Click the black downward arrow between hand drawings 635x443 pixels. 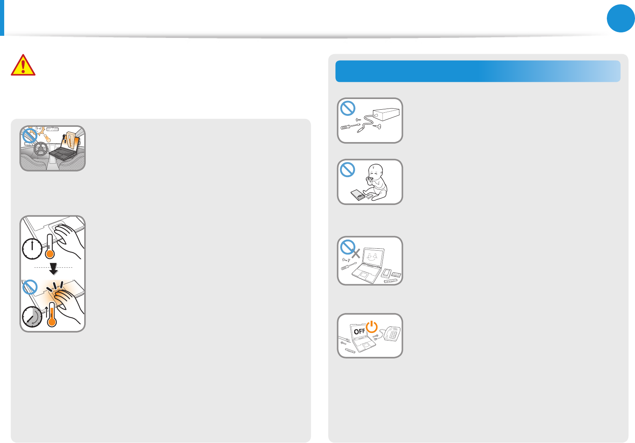pos(53,269)
